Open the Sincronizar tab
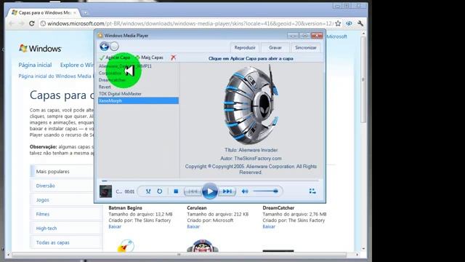Image resolution: width=465 pixels, height=262 pixels. coord(306,47)
